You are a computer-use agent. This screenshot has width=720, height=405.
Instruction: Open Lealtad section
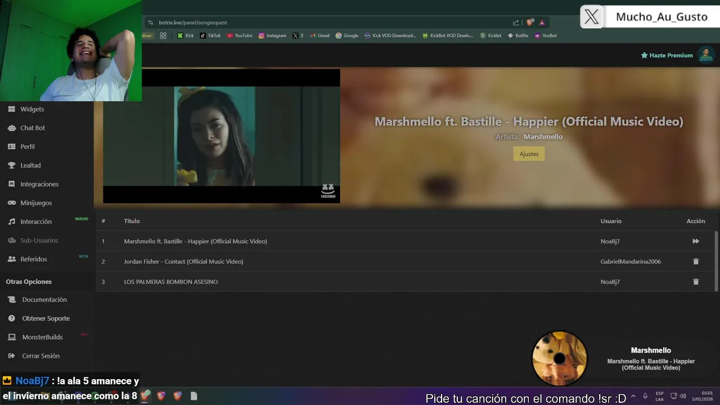(x=30, y=165)
